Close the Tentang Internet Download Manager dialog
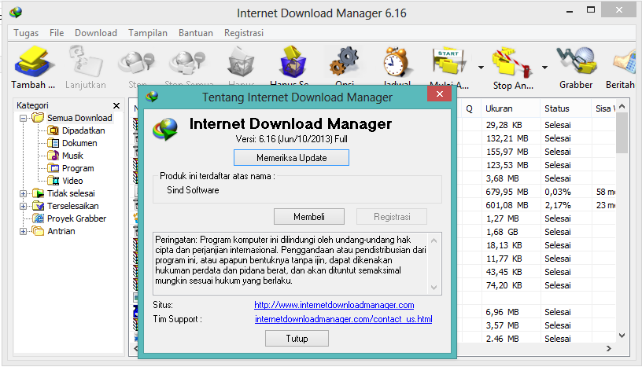The width and height of the screenshot is (642, 367). click(x=439, y=94)
